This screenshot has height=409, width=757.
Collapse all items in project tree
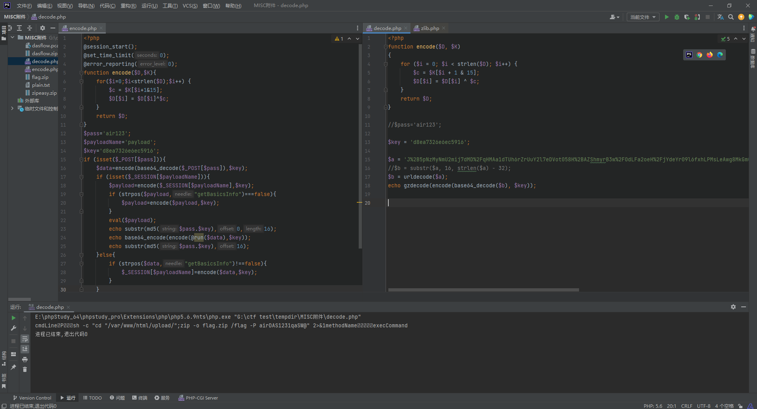click(x=30, y=28)
